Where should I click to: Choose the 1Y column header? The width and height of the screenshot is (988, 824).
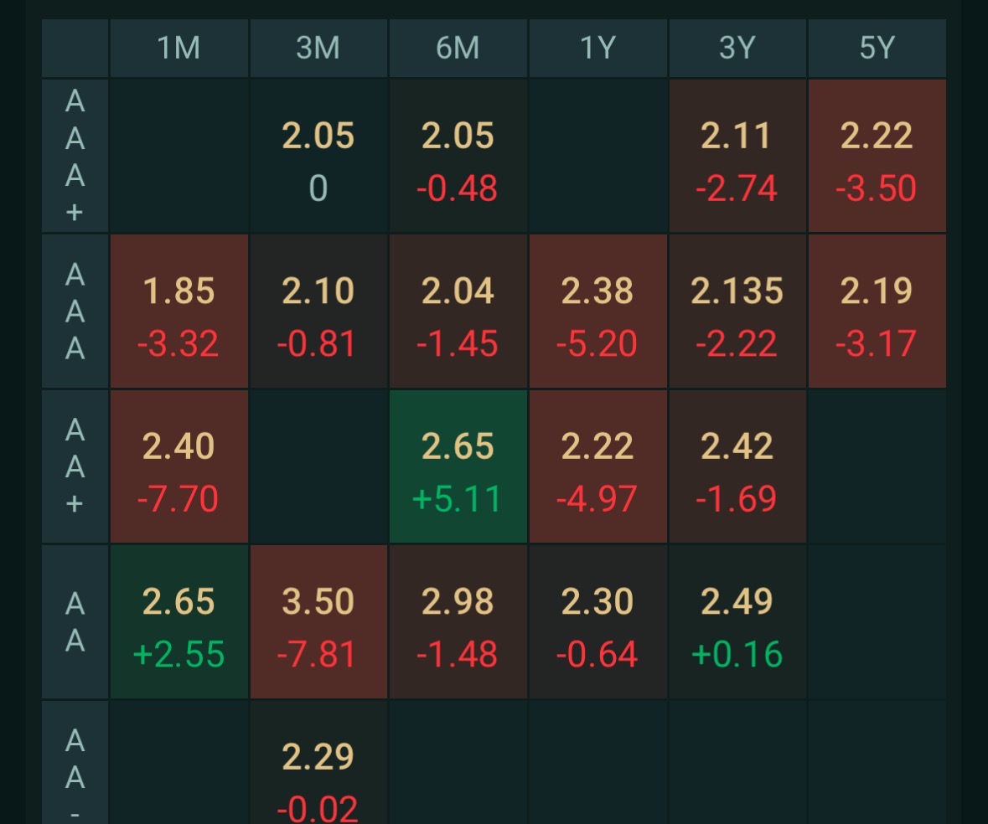(597, 49)
